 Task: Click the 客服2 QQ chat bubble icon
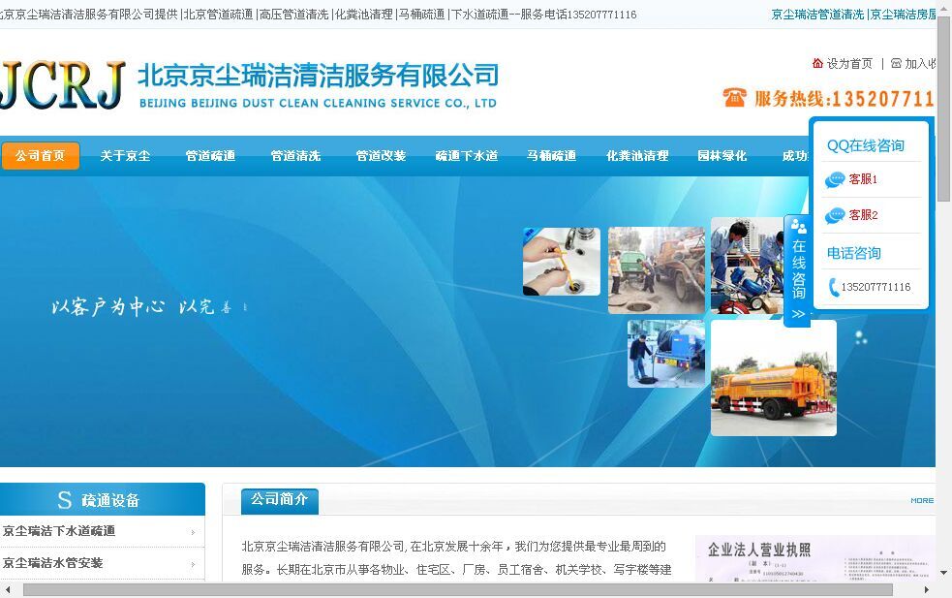coord(835,215)
